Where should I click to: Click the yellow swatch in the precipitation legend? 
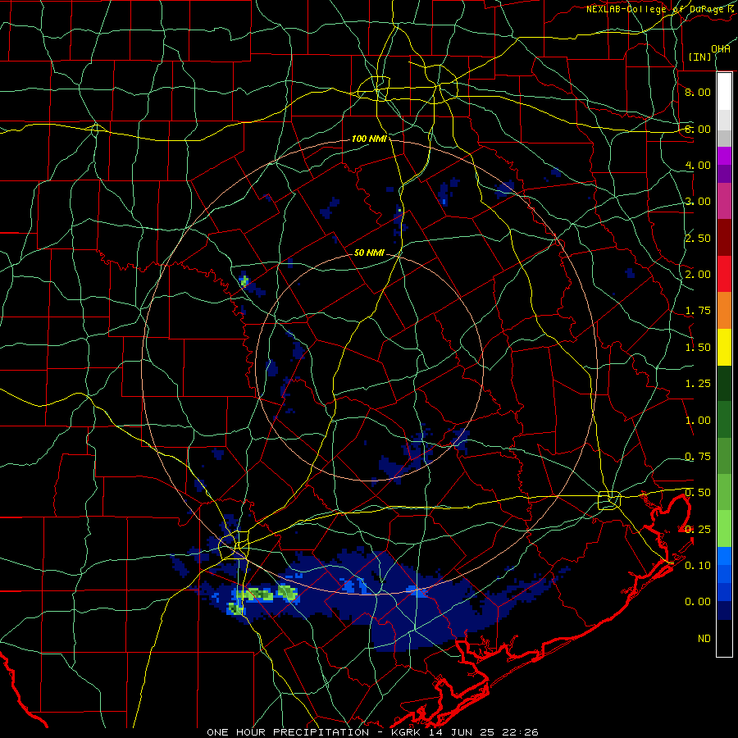pos(724,347)
